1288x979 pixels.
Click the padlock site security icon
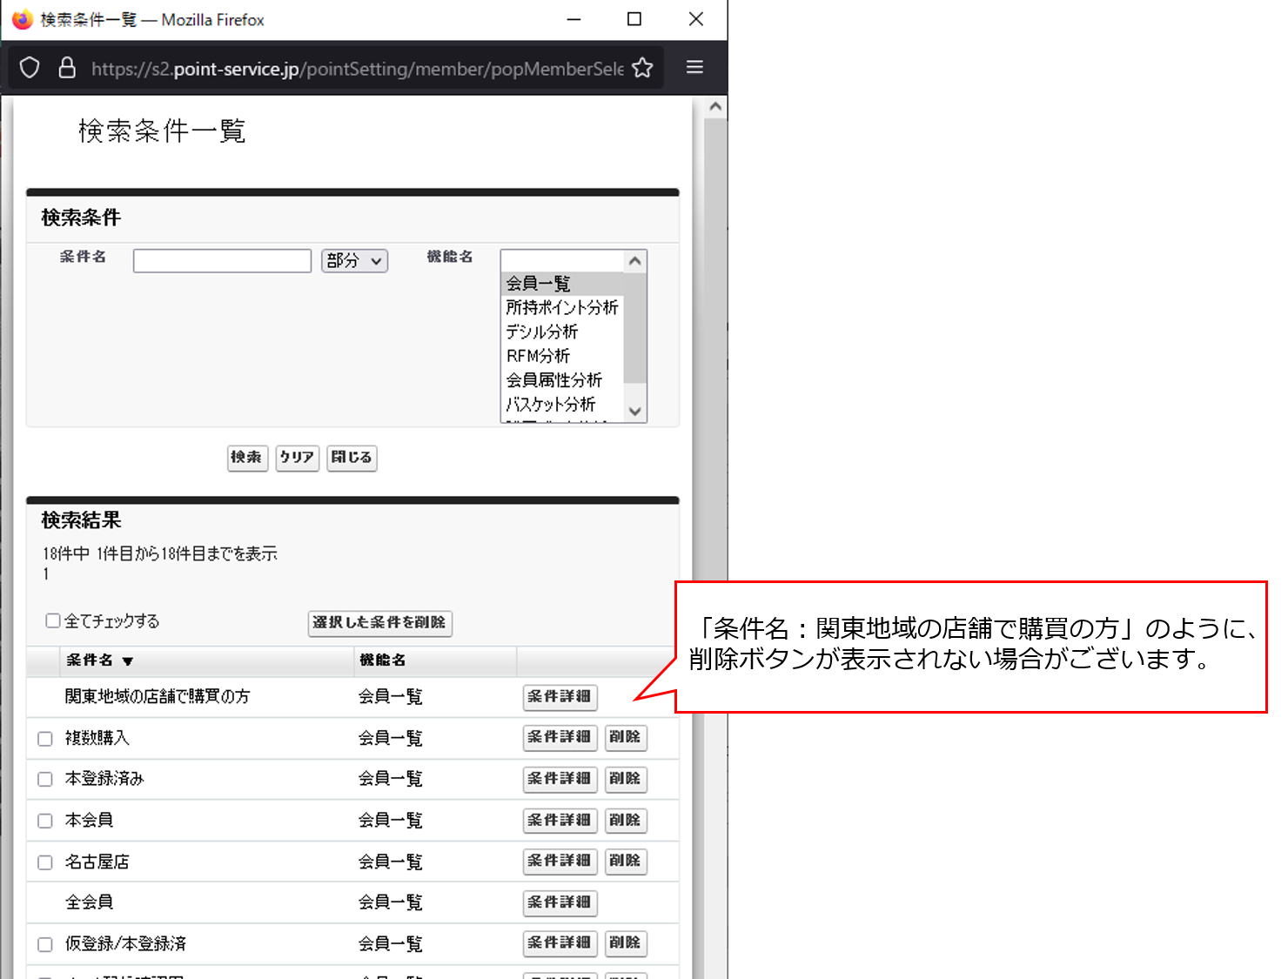pyautogui.click(x=67, y=68)
